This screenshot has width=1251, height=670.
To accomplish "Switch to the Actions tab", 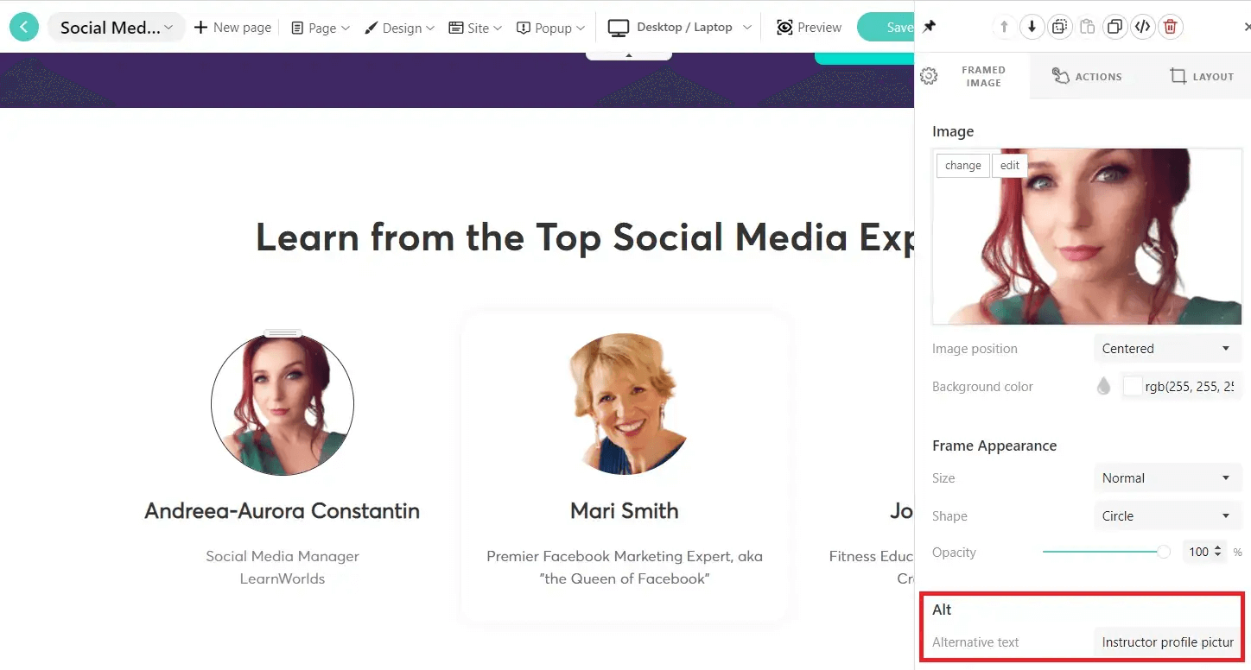I will tap(1088, 76).
